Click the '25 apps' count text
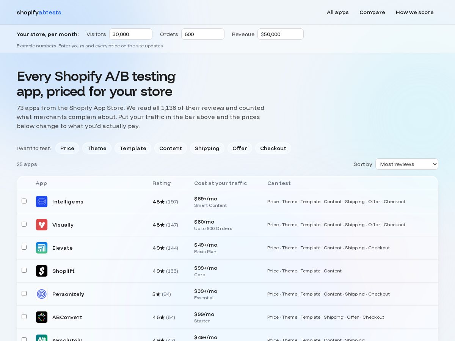The width and height of the screenshot is (455, 341). (x=27, y=164)
